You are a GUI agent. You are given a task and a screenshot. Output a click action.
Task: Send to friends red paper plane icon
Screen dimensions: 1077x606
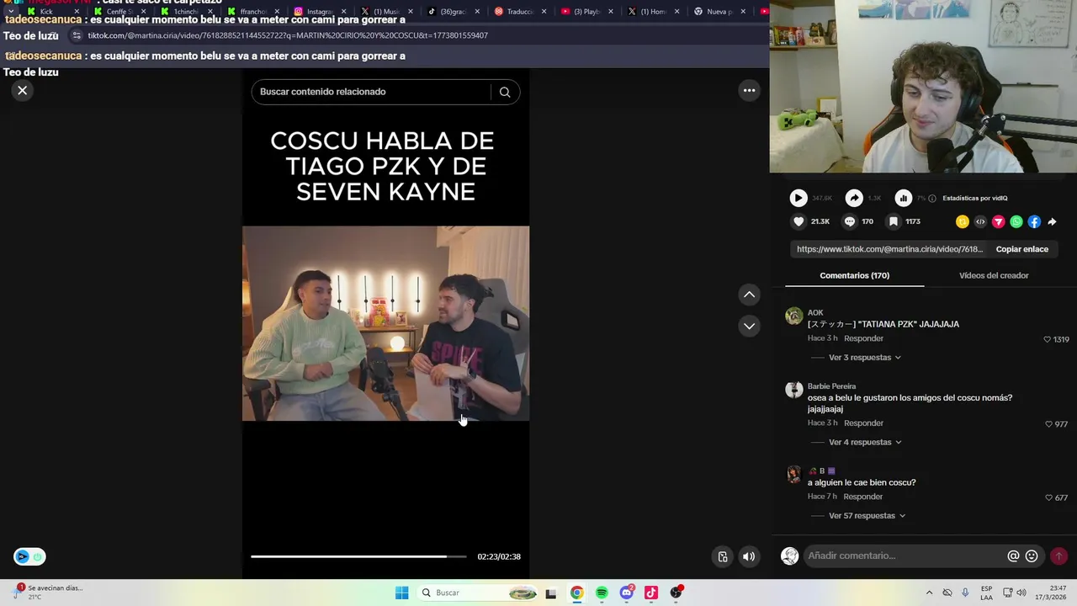point(999,222)
